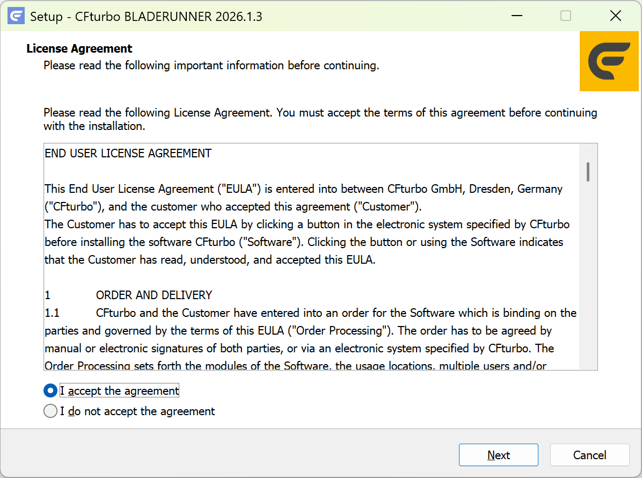Click the "Please read the following important information" subtitle
The height and width of the screenshot is (478, 642).
[x=211, y=66]
